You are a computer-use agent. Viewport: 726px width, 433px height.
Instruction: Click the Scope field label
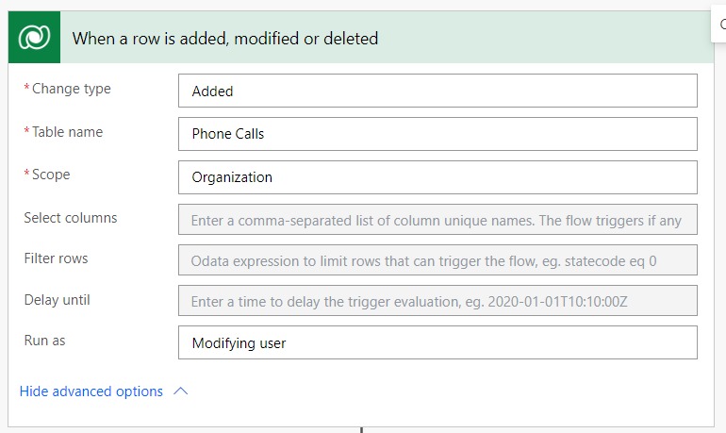point(47,175)
